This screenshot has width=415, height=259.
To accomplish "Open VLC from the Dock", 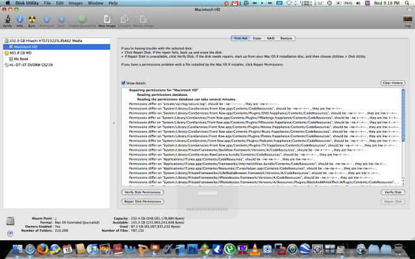I will click(255, 249).
